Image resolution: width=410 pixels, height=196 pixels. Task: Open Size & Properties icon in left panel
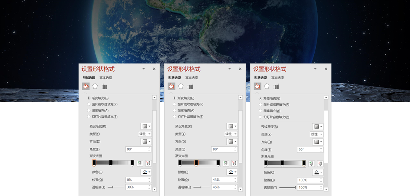(x=105, y=86)
